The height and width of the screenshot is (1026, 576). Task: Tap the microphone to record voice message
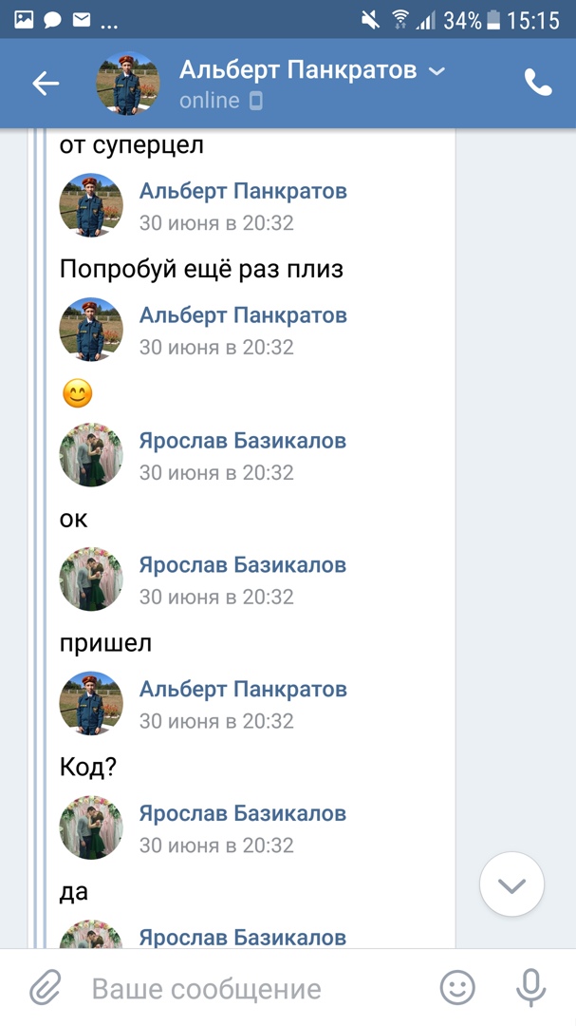click(x=530, y=989)
